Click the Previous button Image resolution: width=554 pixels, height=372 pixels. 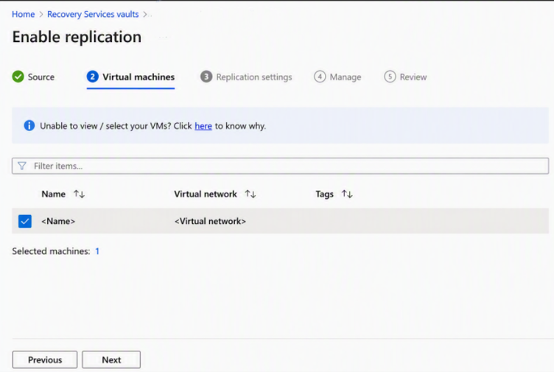pos(45,359)
